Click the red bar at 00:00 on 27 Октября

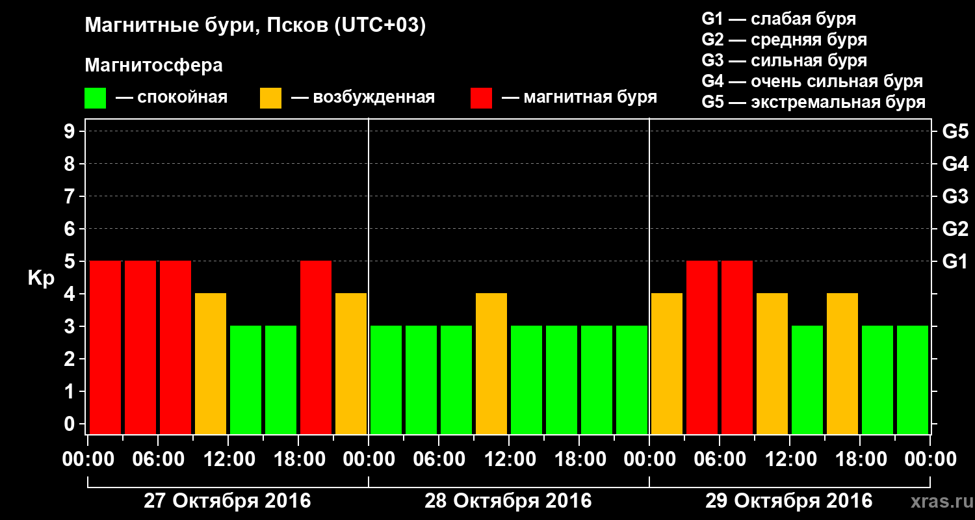point(105,347)
